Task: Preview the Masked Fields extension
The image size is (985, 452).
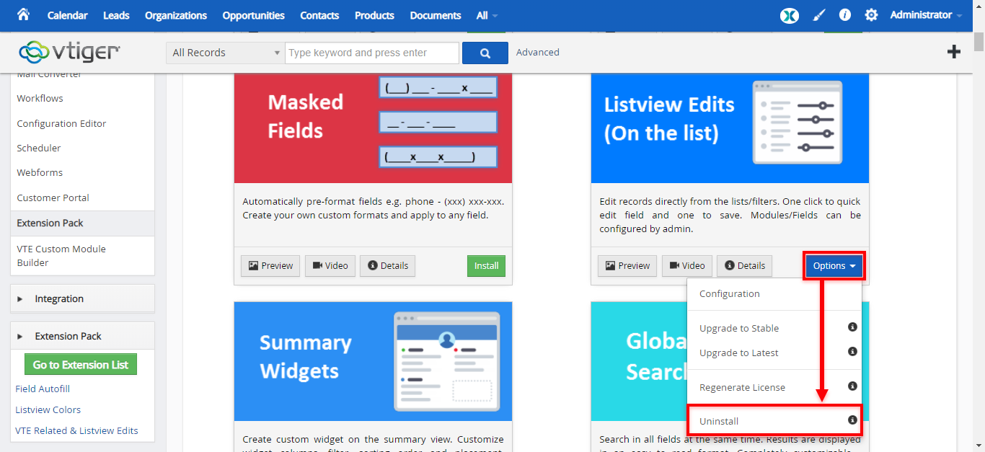Action: [270, 266]
